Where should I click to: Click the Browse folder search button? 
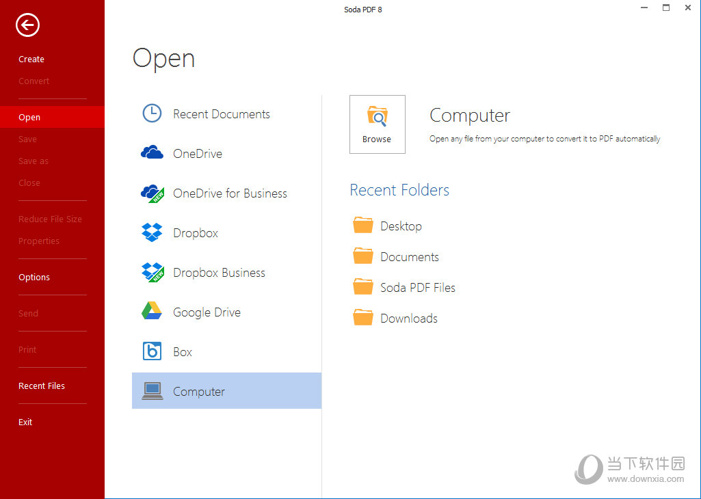pyautogui.click(x=378, y=124)
